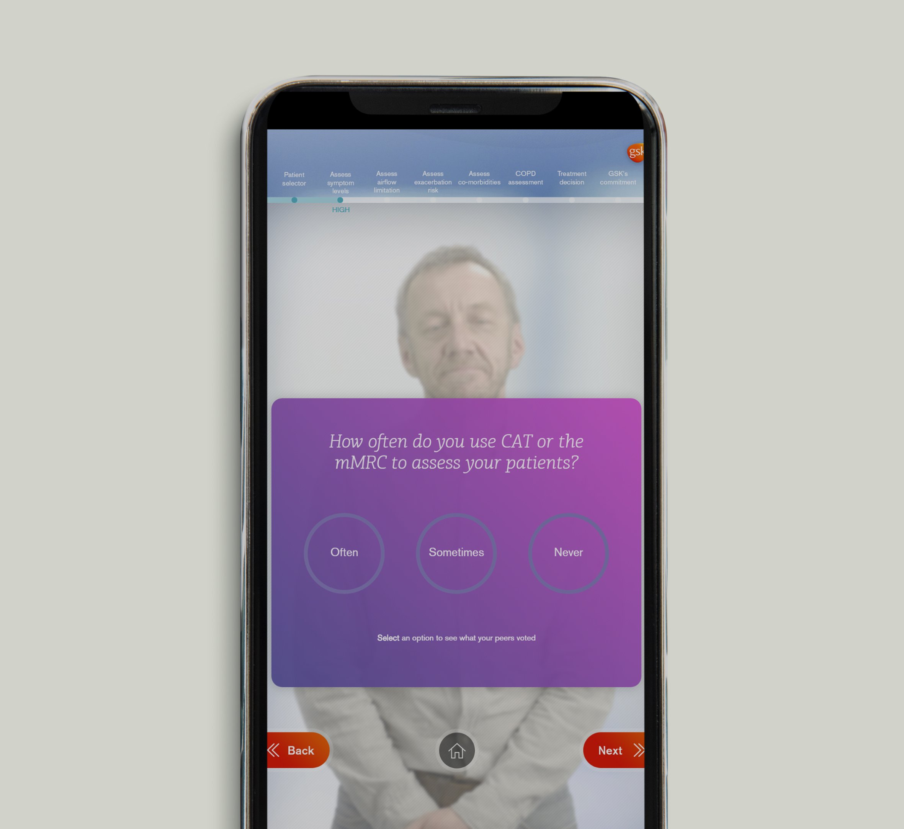Select the Home icon in navigation bar
The width and height of the screenshot is (904, 829).
456,749
